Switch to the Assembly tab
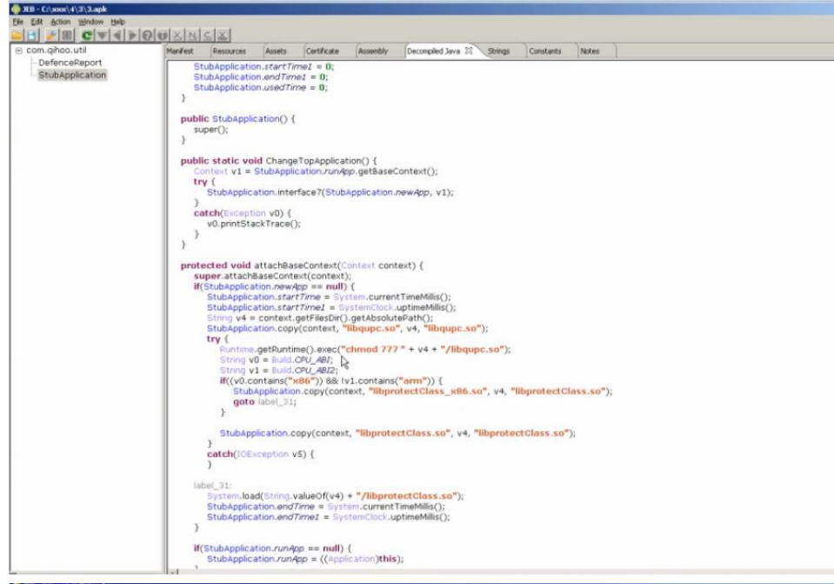 tap(373, 51)
